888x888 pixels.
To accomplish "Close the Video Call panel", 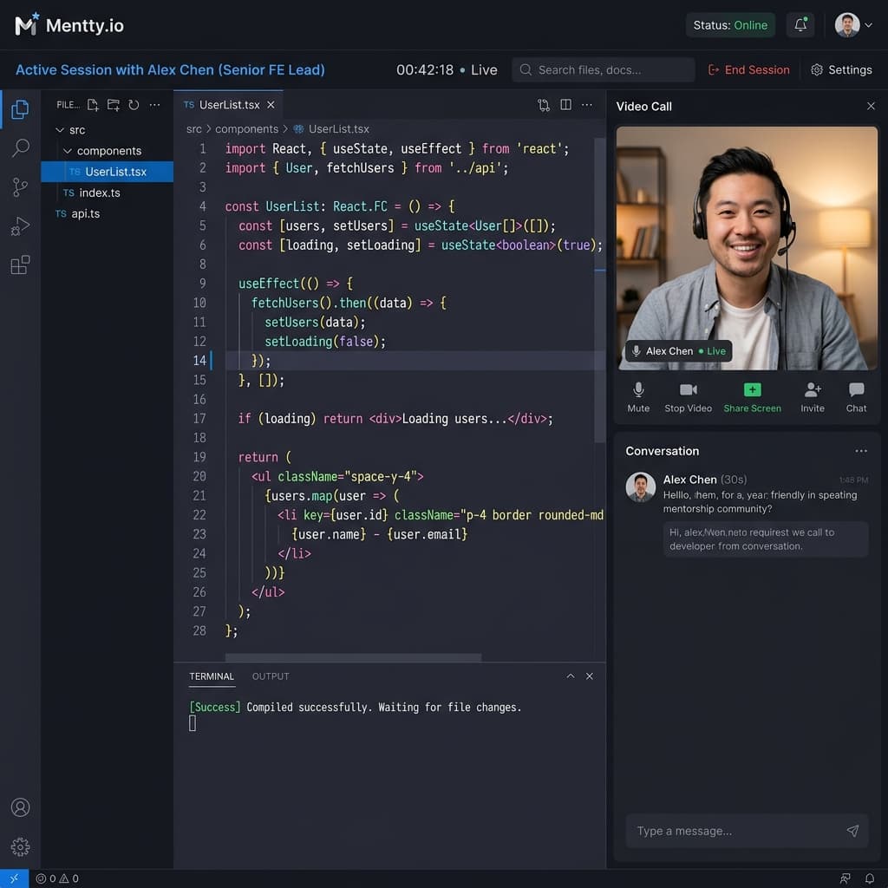I will point(871,106).
